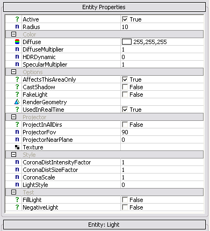Open the Diffuse white color swatch
This screenshot has width=210, height=231.
click(127, 42)
